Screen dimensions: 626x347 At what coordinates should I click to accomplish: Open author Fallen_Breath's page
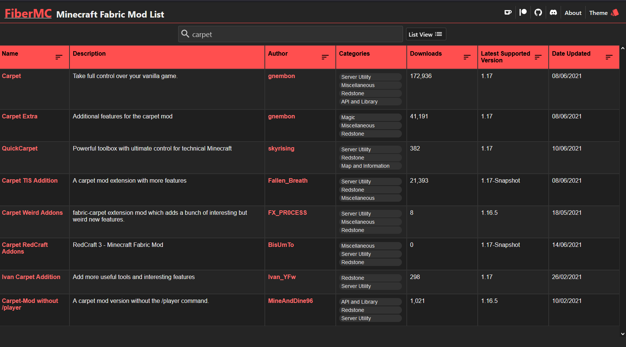pos(288,180)
